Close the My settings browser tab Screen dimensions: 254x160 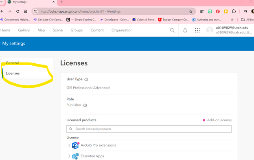(53, 2)
